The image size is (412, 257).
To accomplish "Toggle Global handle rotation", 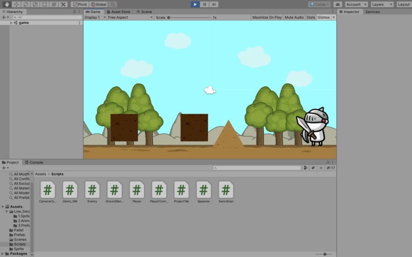I will 99,4.
